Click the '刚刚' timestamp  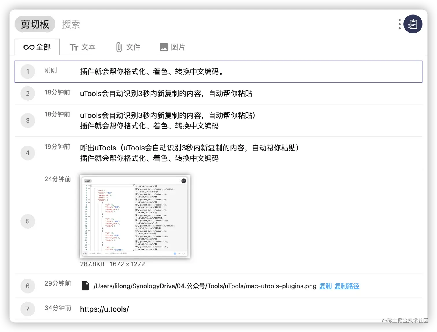[51, 70]
